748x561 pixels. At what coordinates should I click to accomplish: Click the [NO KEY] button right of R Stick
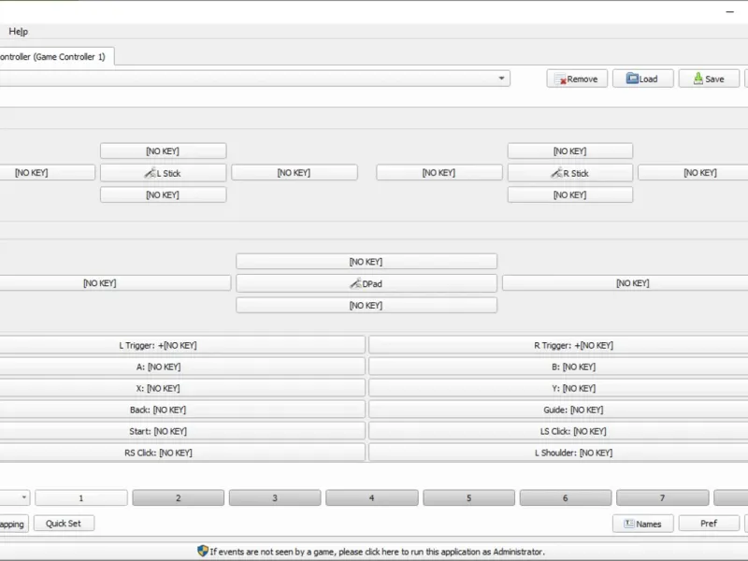coord(693,172)
